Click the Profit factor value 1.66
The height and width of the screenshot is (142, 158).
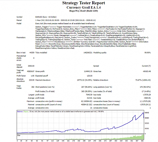(x=33, y=76)
